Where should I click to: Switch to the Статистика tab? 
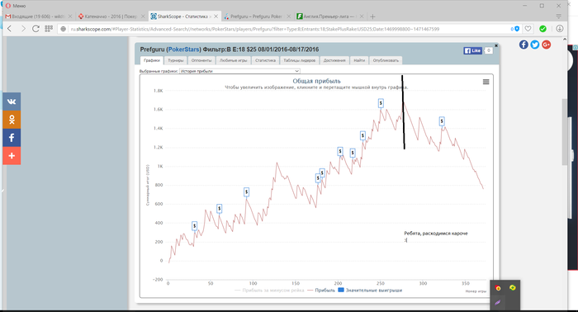click(x=265, y=60)
